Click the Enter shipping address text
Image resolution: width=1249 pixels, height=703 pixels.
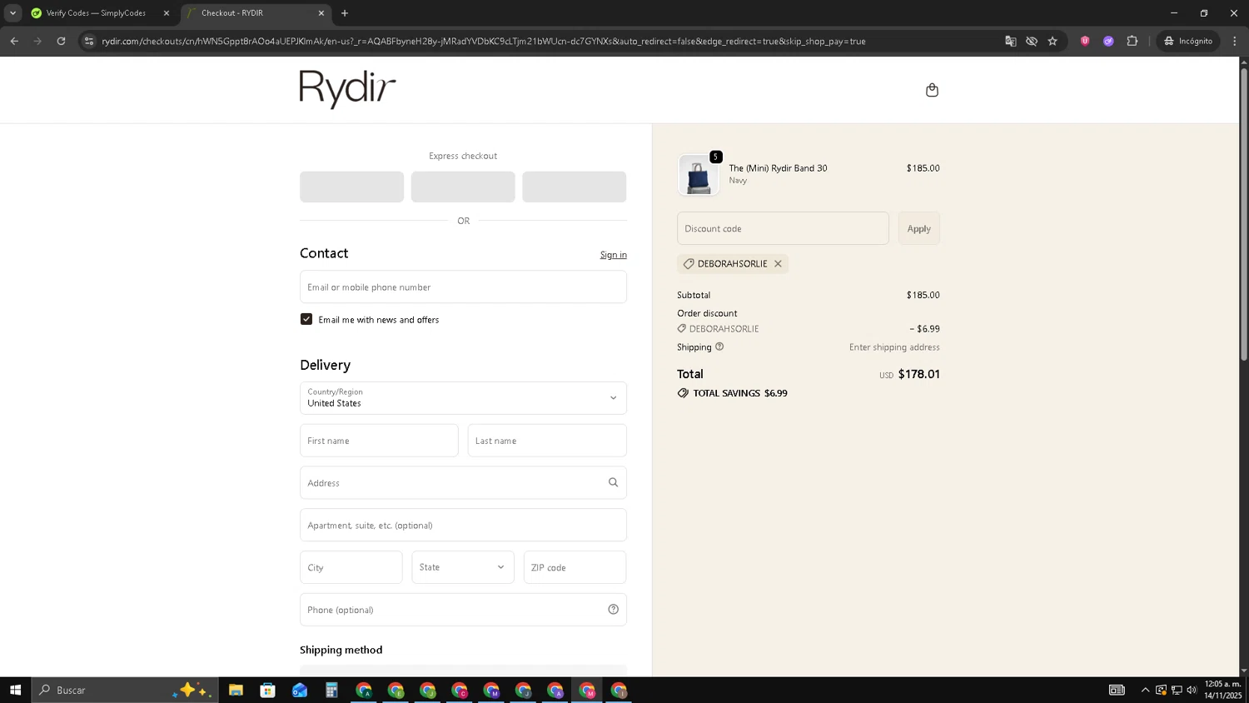(894, 347)
